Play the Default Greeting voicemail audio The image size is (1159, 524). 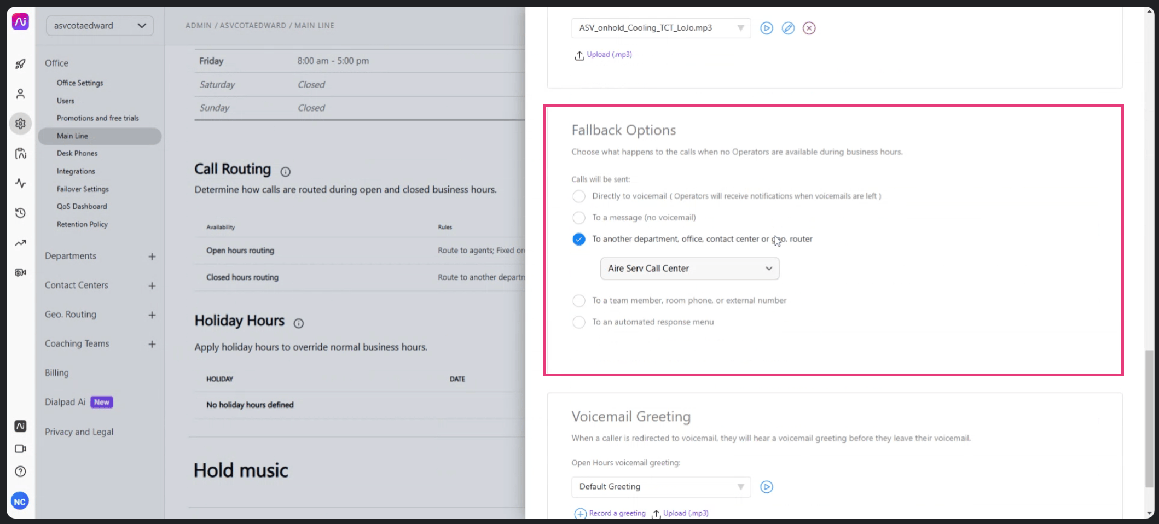point(766,487)
